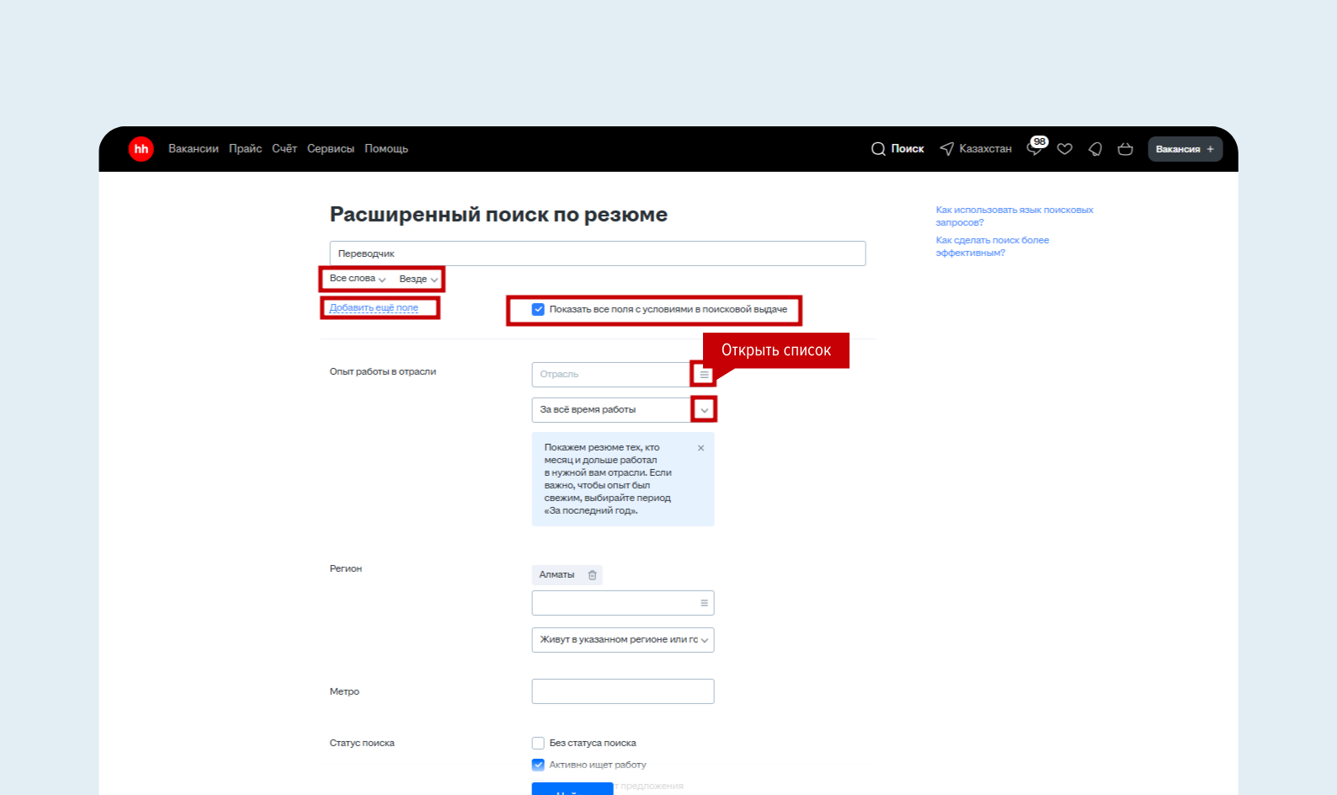Click the Казахстан location arrow icon

click(947, 149)
